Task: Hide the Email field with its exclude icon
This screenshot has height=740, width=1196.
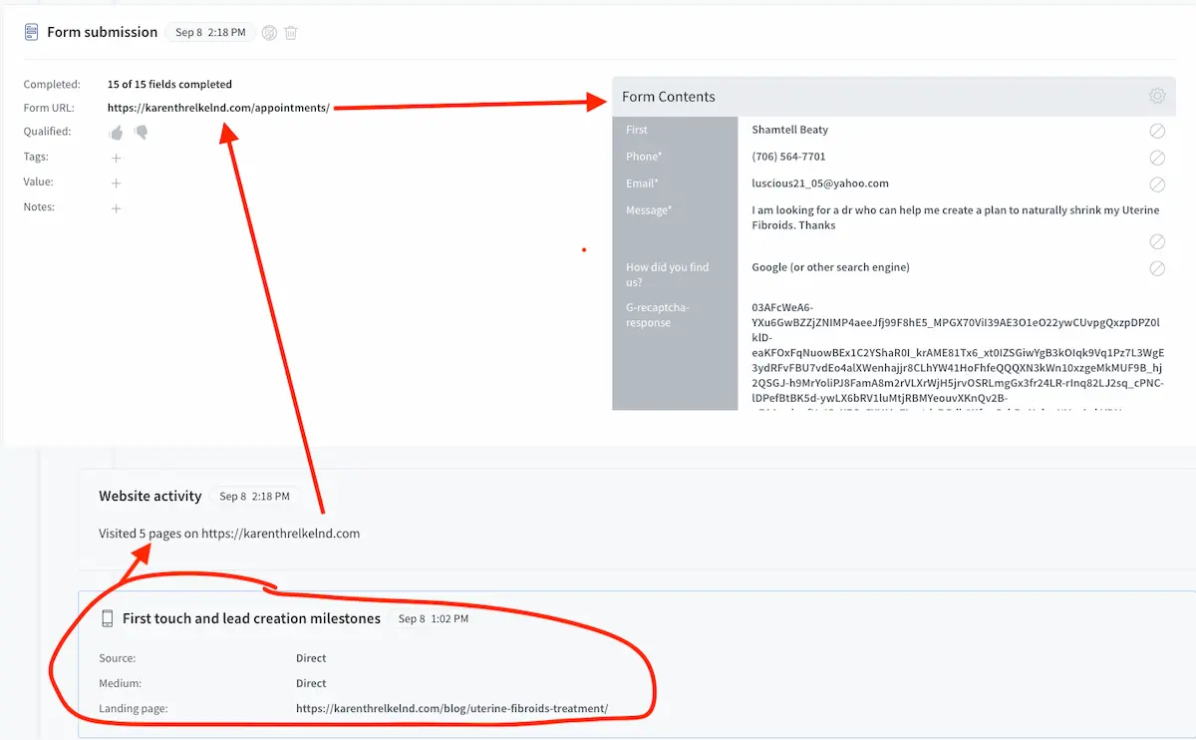Action: tap(1156, 185)
